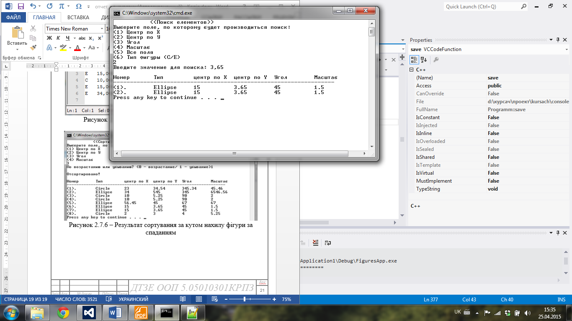Open Customize Quick Access Toolbar menu
572x321 pixels.
tap(89, 6)
